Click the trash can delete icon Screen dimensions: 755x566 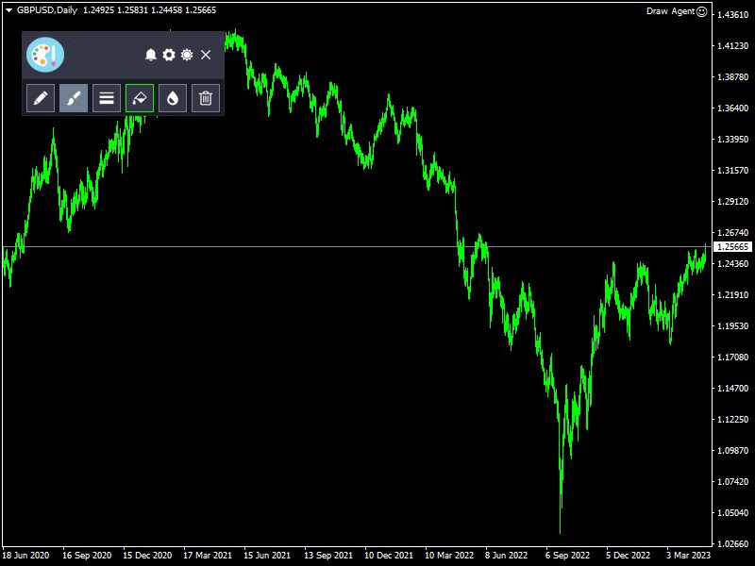point(206,97)
